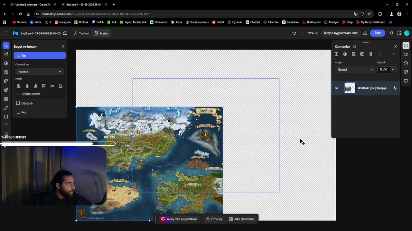Open the Otomatik seç Katman dropdown
Screen dimensions: 412x231
(x=40, y=72)
